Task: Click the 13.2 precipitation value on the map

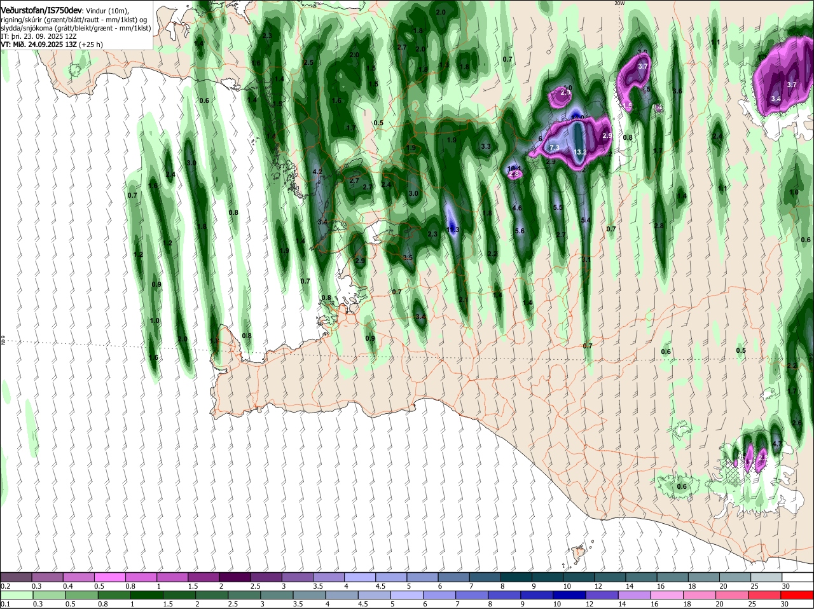Action: point(579,153)
